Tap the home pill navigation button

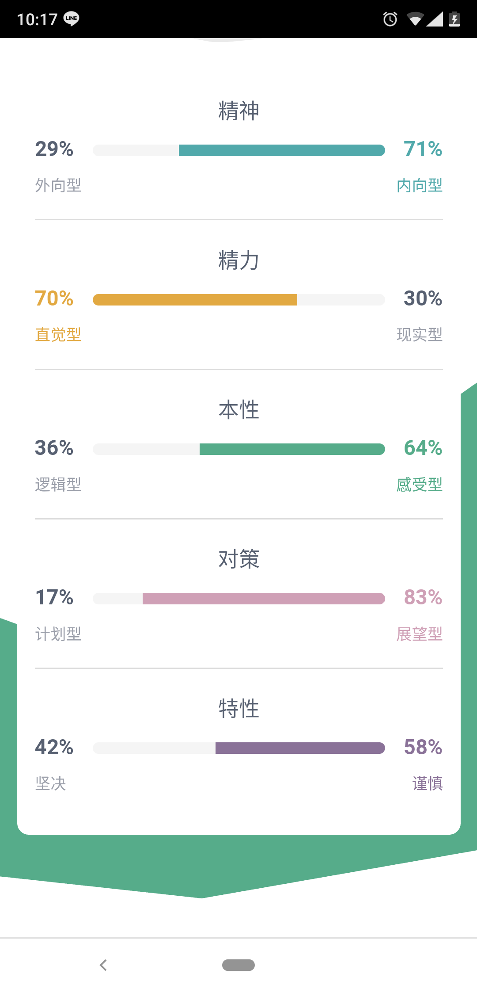[x=238, y=965]
